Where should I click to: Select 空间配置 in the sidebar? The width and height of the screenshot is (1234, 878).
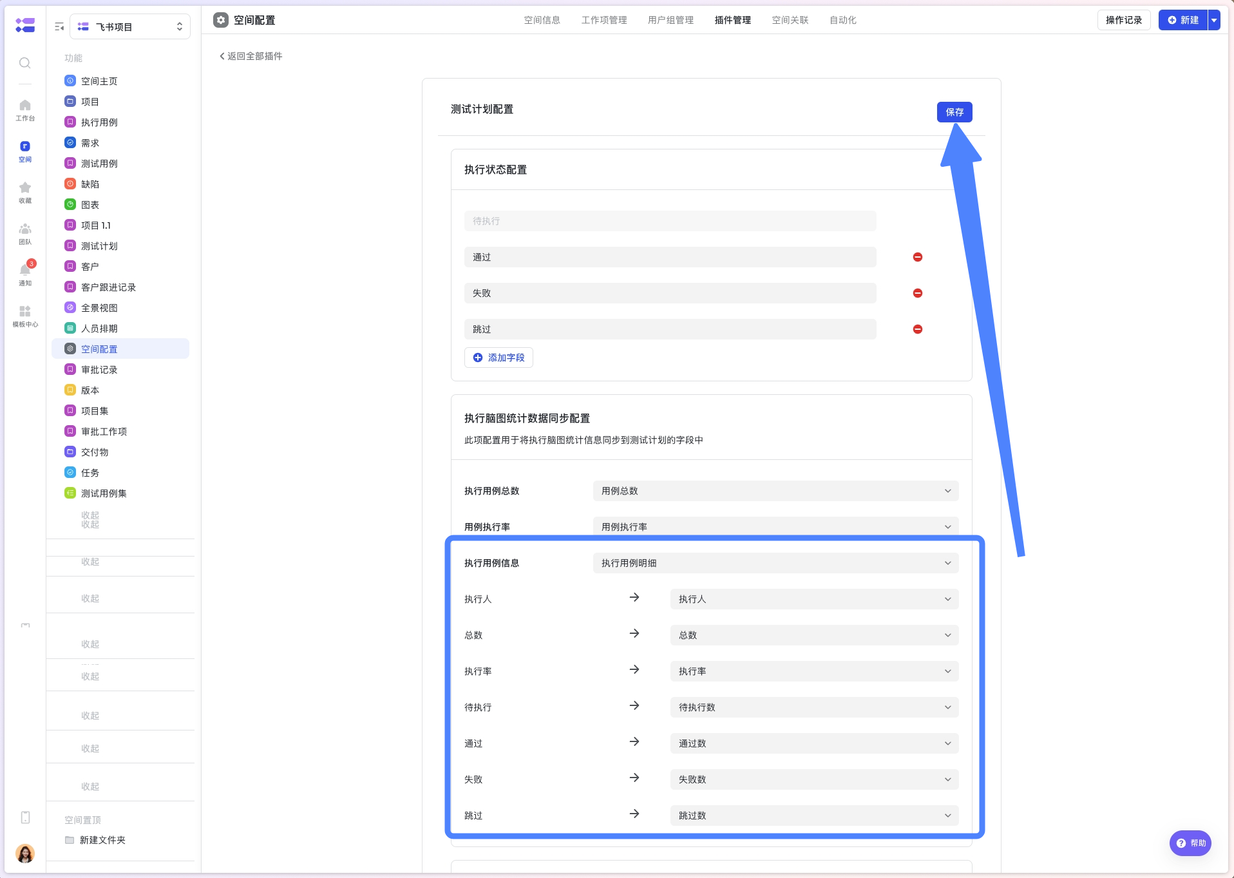(x=120, y=349)
